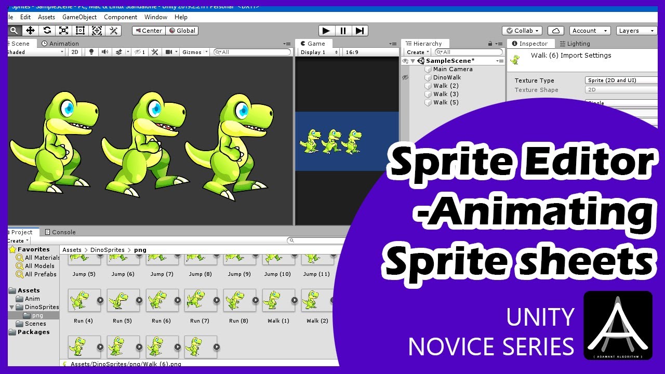This screenshot has height=374, width=665.
Task: Open Hierarchy Create dropdown
Action: click(418, 52)
